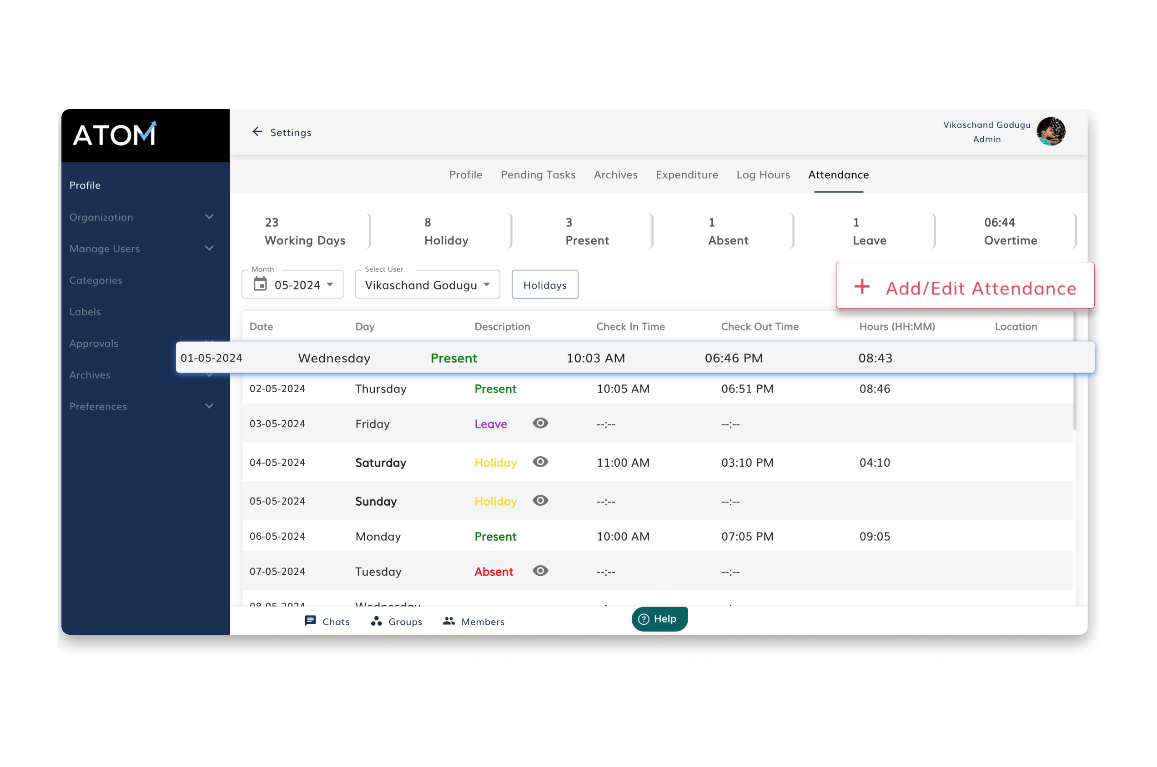The image size is (1157, 767).
Task: Click the 23 Working Days card
Action: tap(306, 231)
